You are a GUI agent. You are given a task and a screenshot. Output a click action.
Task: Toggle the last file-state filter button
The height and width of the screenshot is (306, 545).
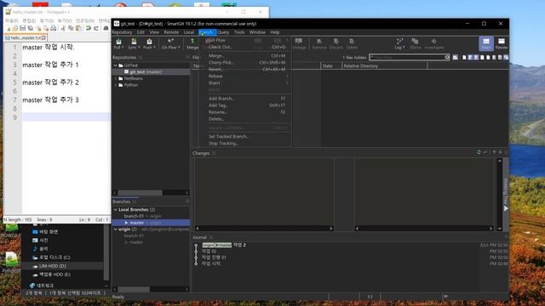[x=506, y=57]
